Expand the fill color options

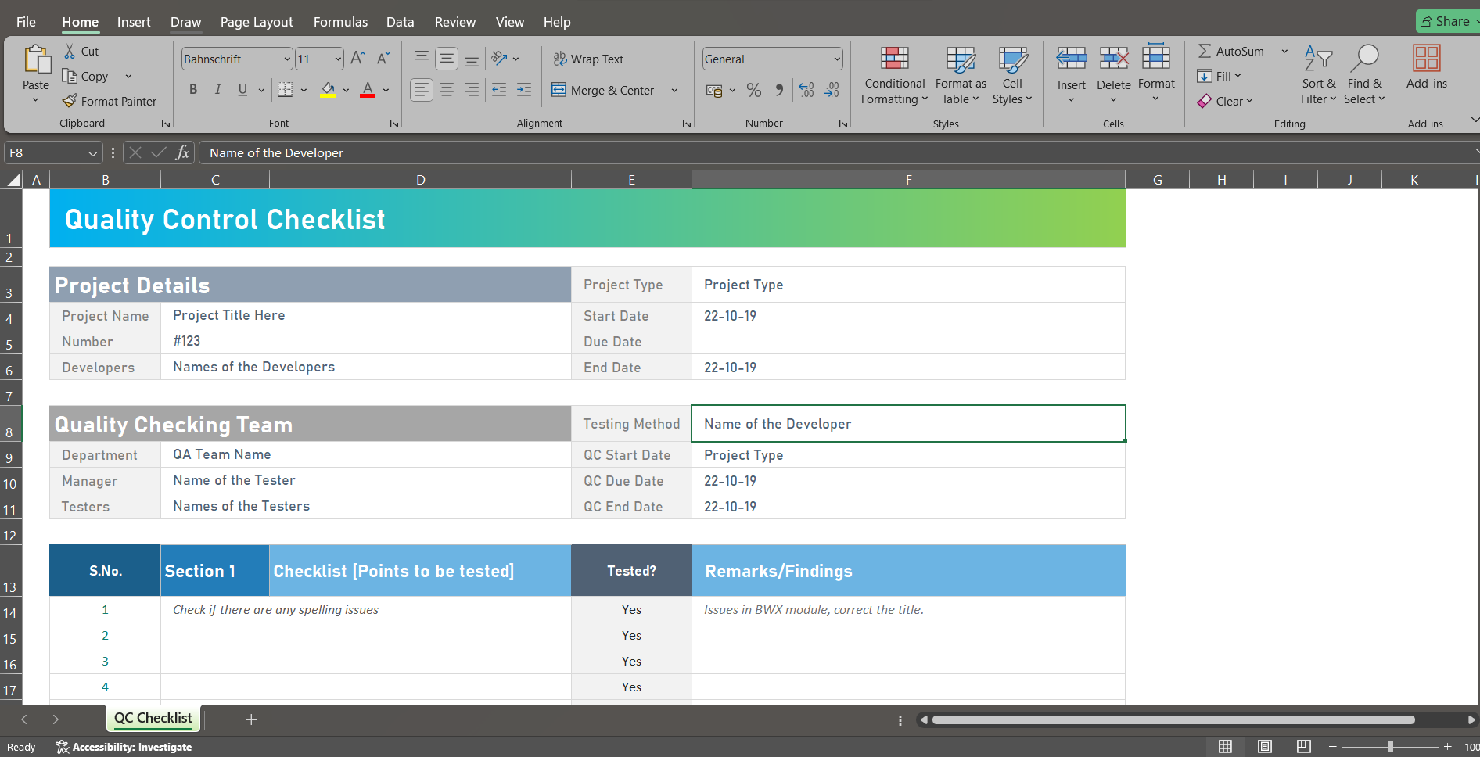click(x=344, y=90)
